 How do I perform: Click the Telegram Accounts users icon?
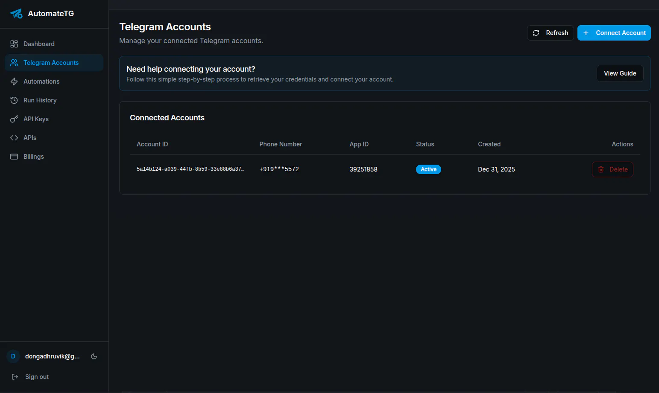[14, 63]
